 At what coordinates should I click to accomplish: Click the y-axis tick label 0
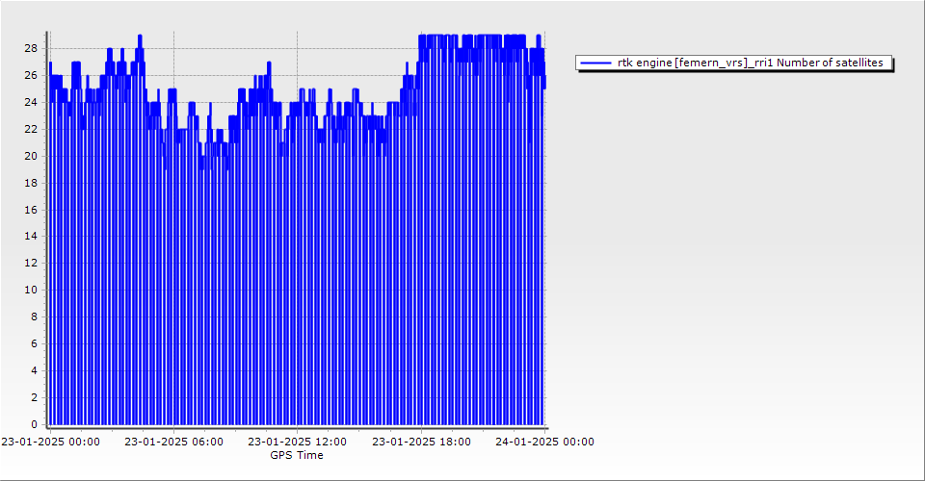[x=34, y=424]
